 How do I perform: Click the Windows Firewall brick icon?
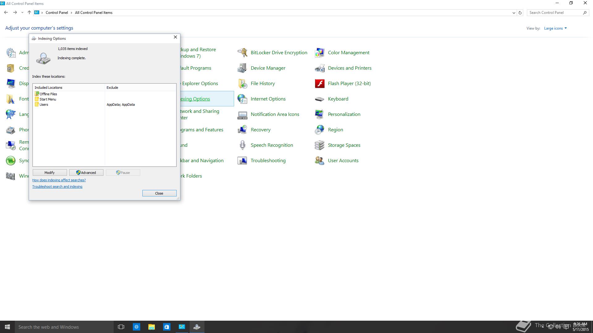[11, 176]
